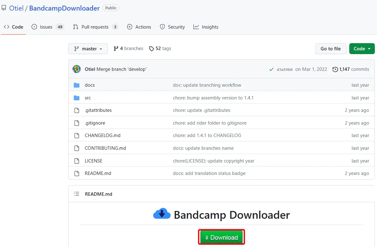The image size is (377, 247).
Task: Click the Bandcamp Downloader heading text
Action: coord(232,215)
